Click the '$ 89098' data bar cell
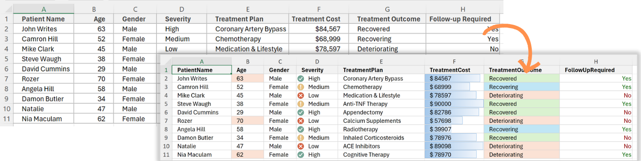The height and width of the screenshot is (161, 641). (x=454, y=146)
